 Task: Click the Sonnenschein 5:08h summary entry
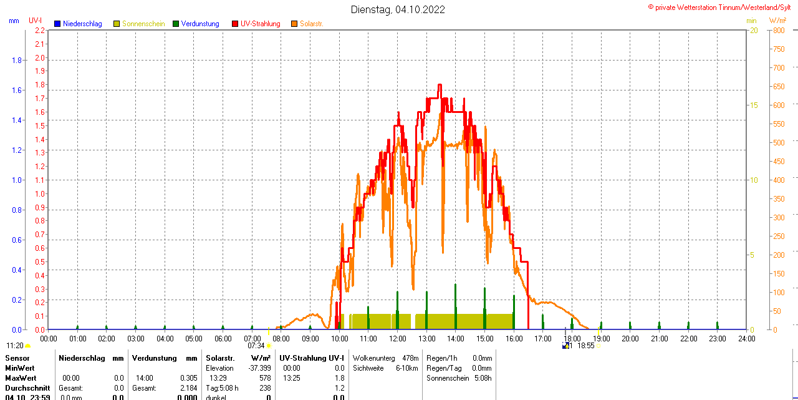coord(459,378)
